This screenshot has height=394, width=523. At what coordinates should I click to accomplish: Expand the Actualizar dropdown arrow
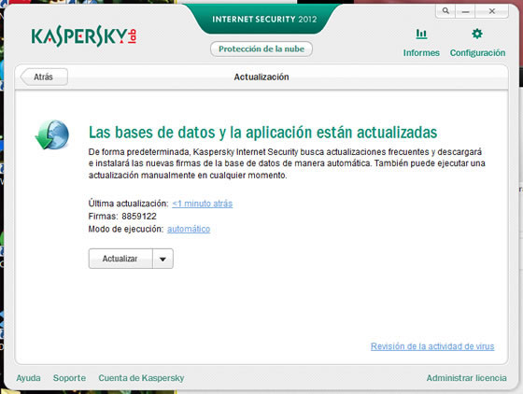pyautogui.click(x=163, y=259)
